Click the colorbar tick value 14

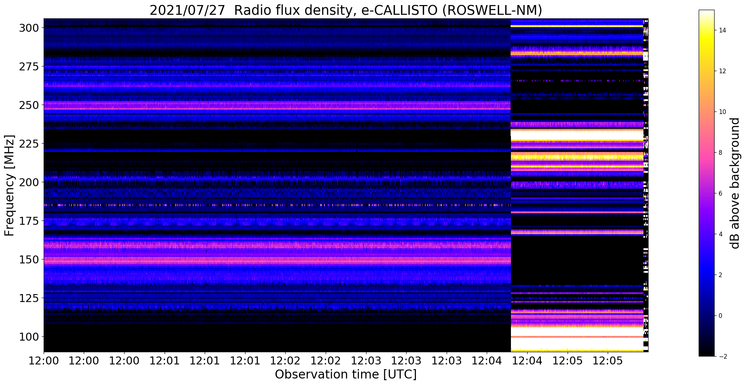click(x=723, y=30)
